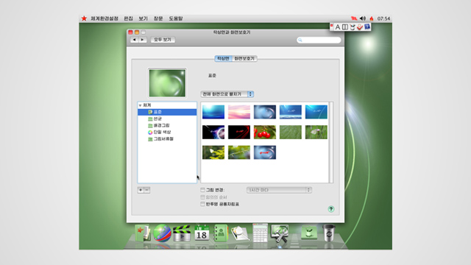Select the 단일 색상 color wheel row
471x265 pixels.
pos(167,132)
